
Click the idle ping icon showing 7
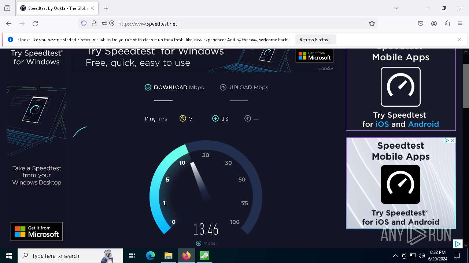(x=183, y=118)
